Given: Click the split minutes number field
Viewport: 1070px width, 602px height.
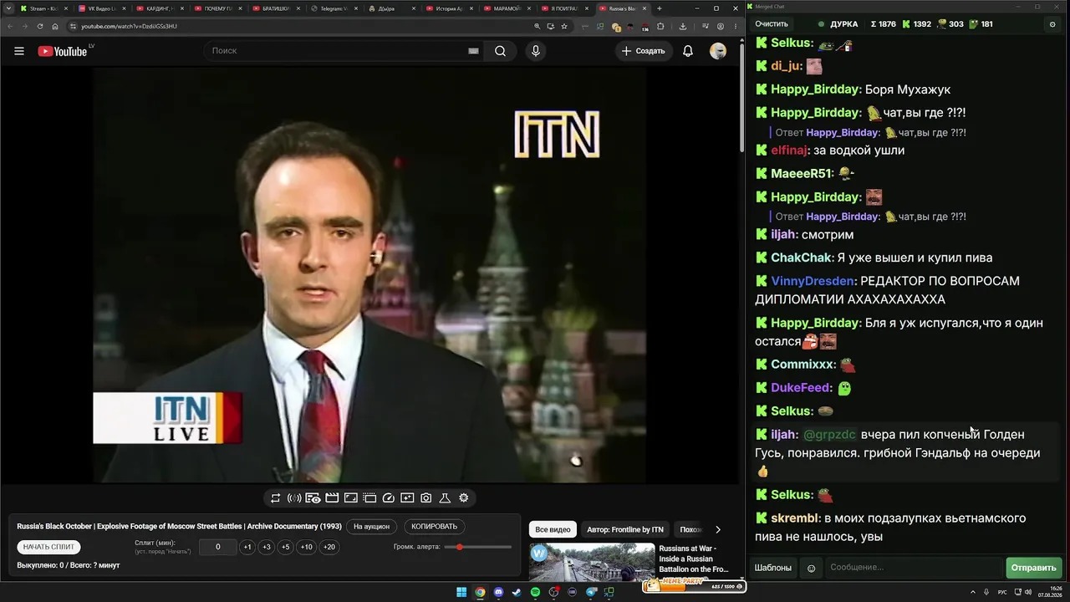Looking at the screenshot, I should pyautogui.click(x=218, y=547).
